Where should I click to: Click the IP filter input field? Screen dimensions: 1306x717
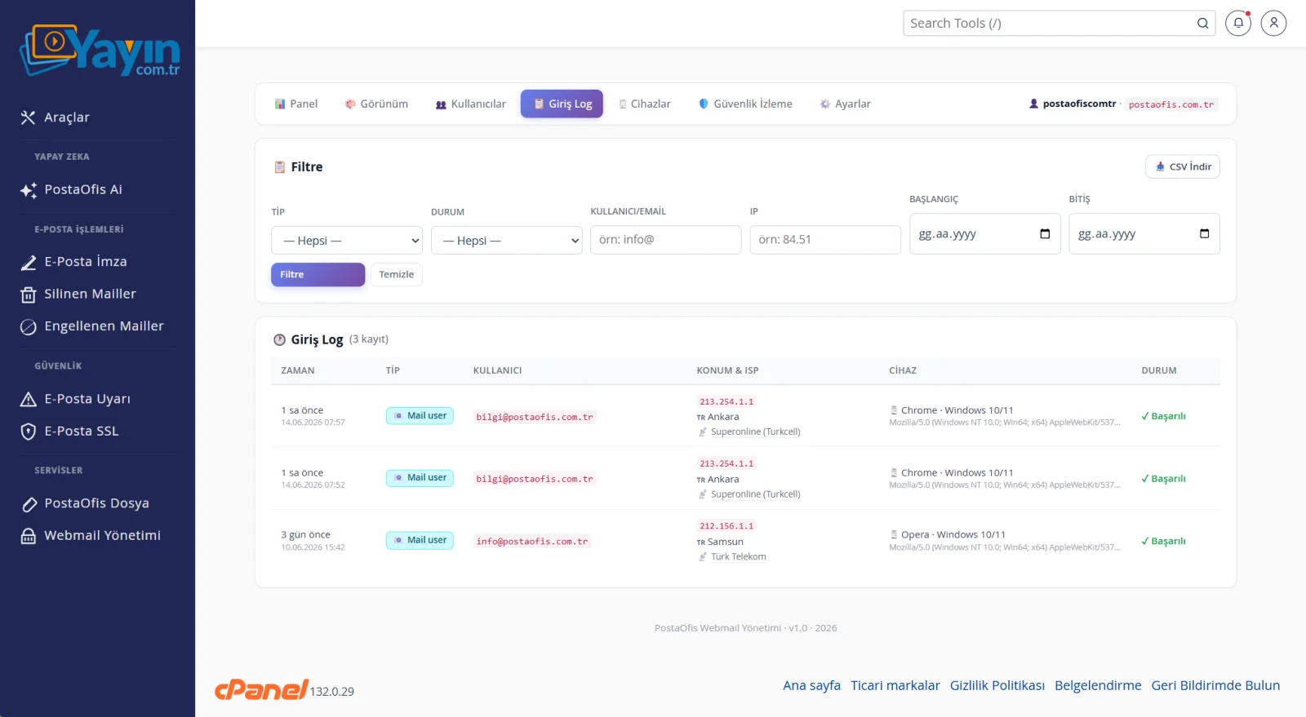(825, 240)
